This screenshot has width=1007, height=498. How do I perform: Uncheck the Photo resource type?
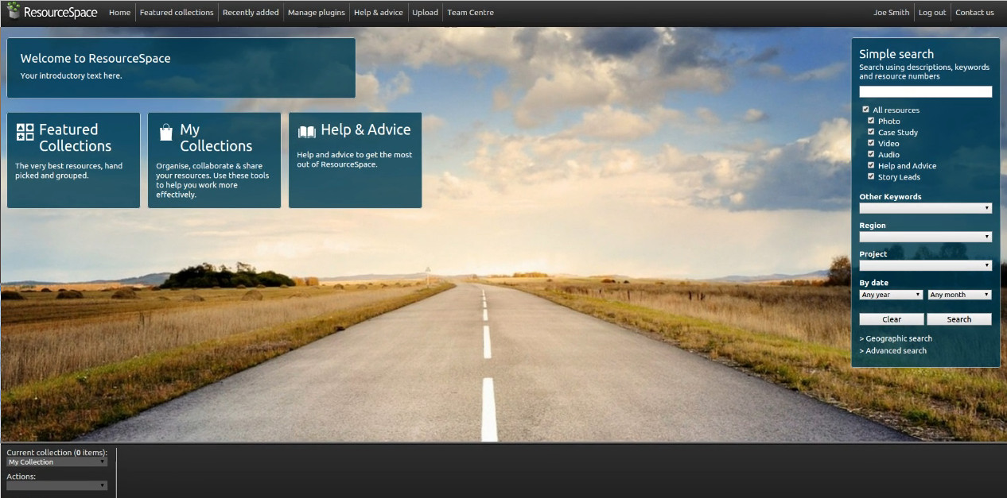(871, 121)
